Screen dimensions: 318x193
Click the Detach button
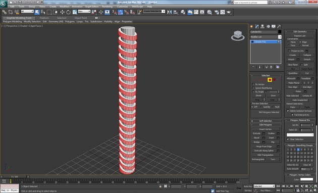pos(307,60)
